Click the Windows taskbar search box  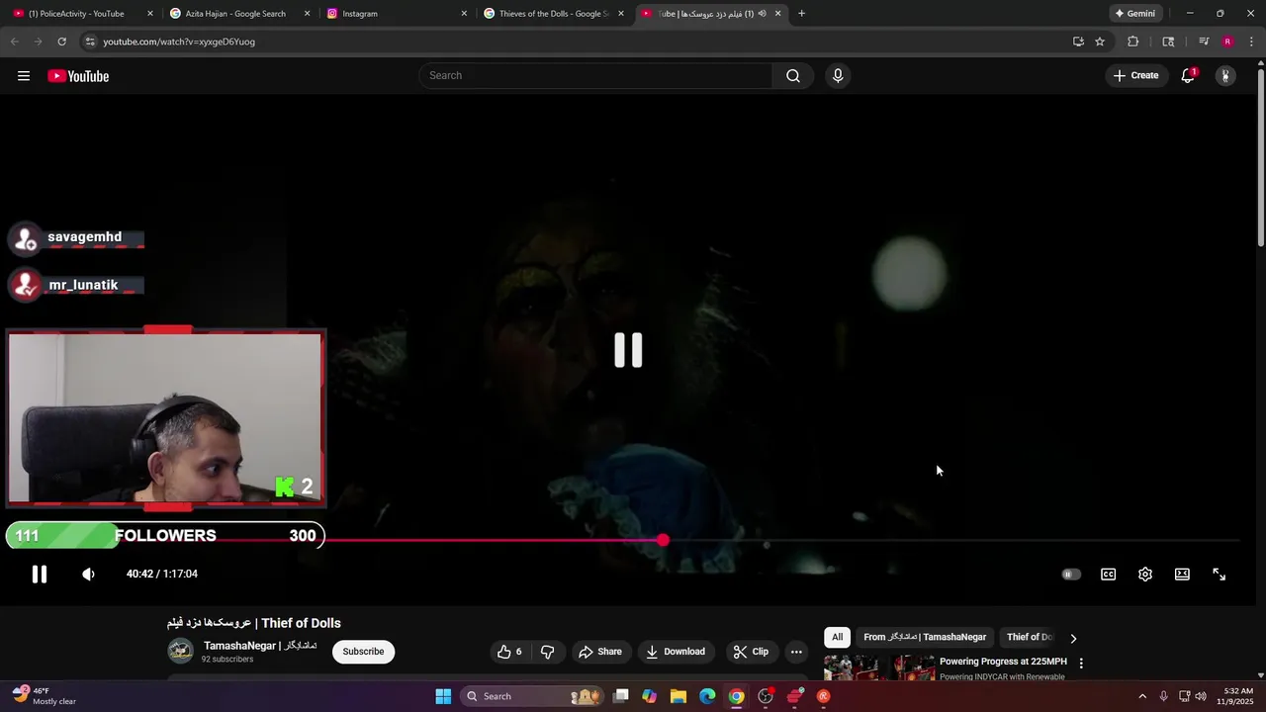pyautogui.click(x=532, y=696)
